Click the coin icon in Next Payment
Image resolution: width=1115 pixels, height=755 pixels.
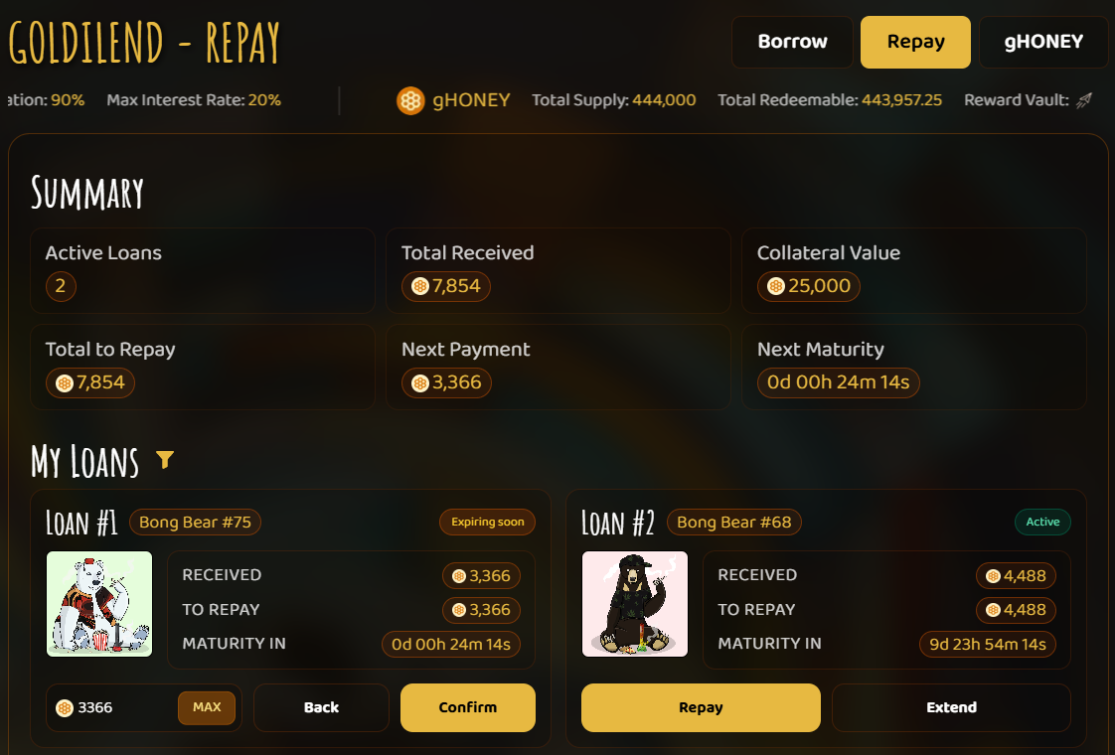tap(420, 383)
